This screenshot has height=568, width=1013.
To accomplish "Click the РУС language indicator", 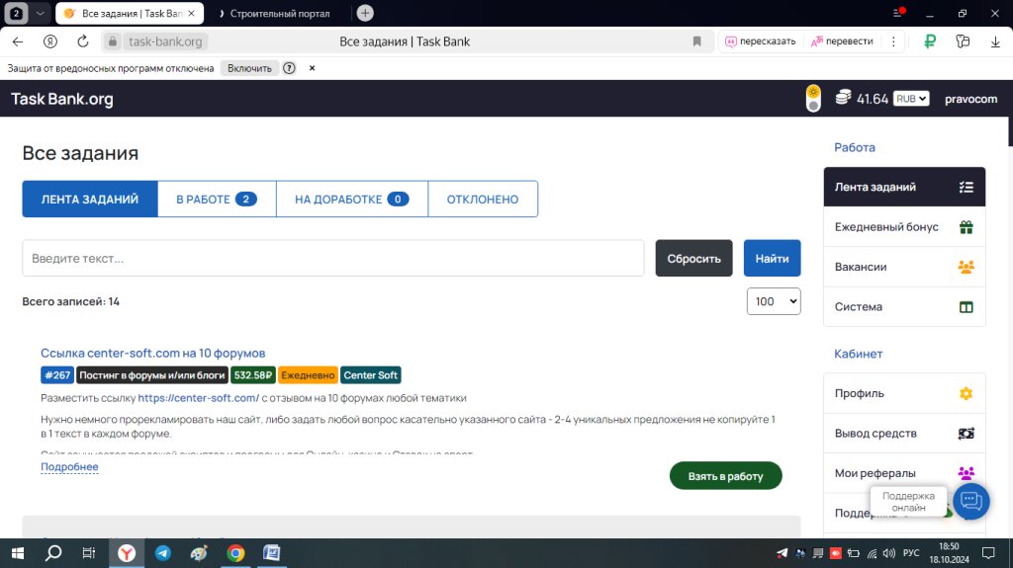I will click(x=911, y=553).
